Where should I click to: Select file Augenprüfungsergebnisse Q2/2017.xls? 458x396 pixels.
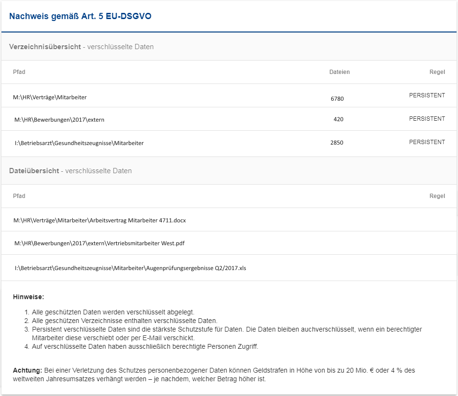pyautogui.click(x=130, y=268)
